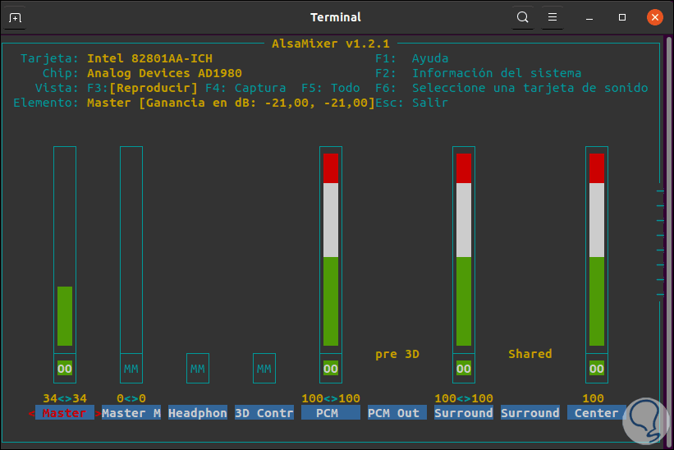
Task: Click the F4: Captura view option
Action: point(245,88)
